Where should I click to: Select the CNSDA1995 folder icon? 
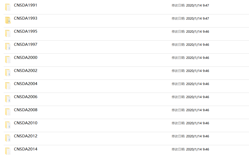(8, 33)
